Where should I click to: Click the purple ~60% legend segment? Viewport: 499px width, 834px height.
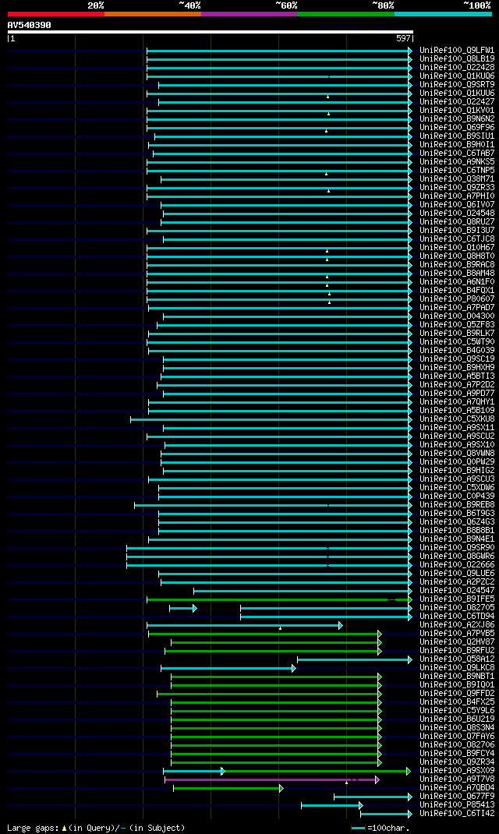249,14
